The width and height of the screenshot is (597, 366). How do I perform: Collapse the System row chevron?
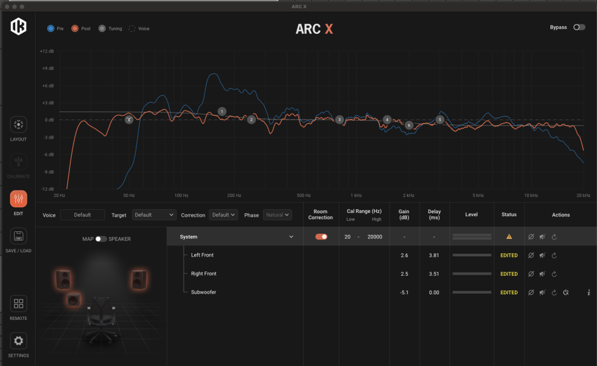coord(291,237)
